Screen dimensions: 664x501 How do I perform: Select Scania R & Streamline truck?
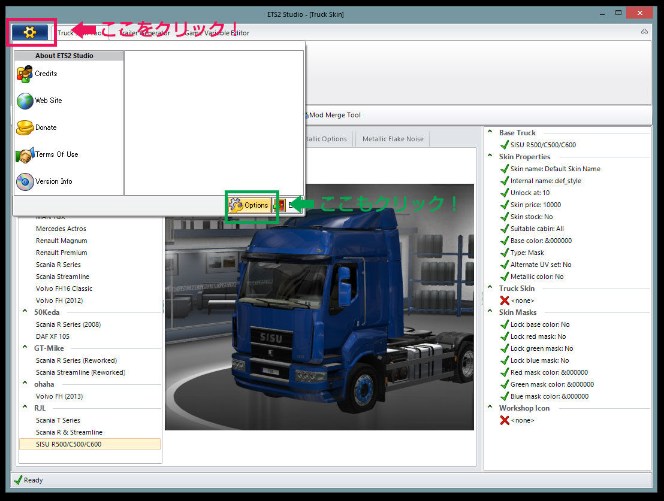pos(69,432)
